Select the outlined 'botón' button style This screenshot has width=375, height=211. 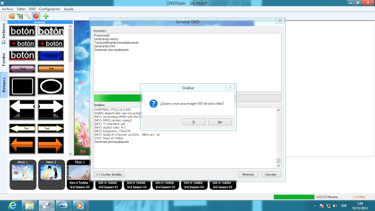pos(51,31)
